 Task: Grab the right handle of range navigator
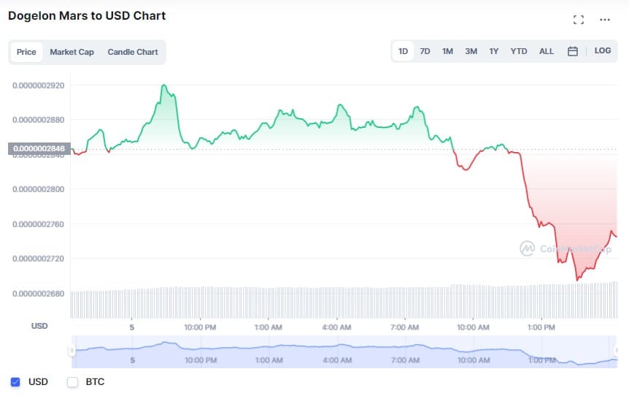(617, 351)
